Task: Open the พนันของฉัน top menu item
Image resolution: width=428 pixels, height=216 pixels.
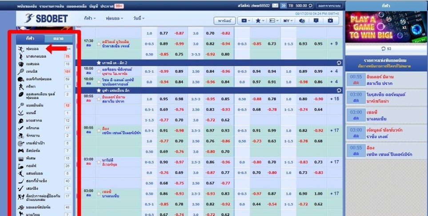Action: click(27, 6)
